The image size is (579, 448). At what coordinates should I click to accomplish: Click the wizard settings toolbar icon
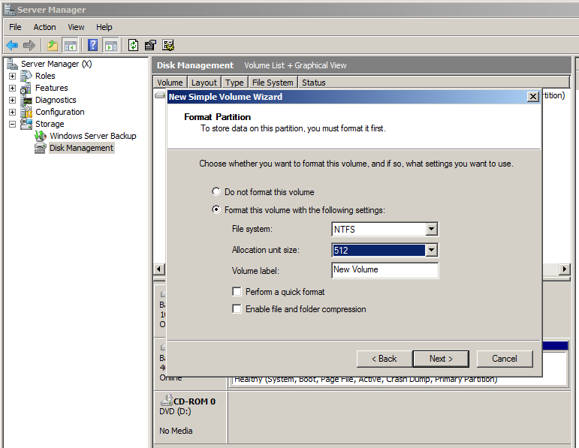tap(168, 45)
